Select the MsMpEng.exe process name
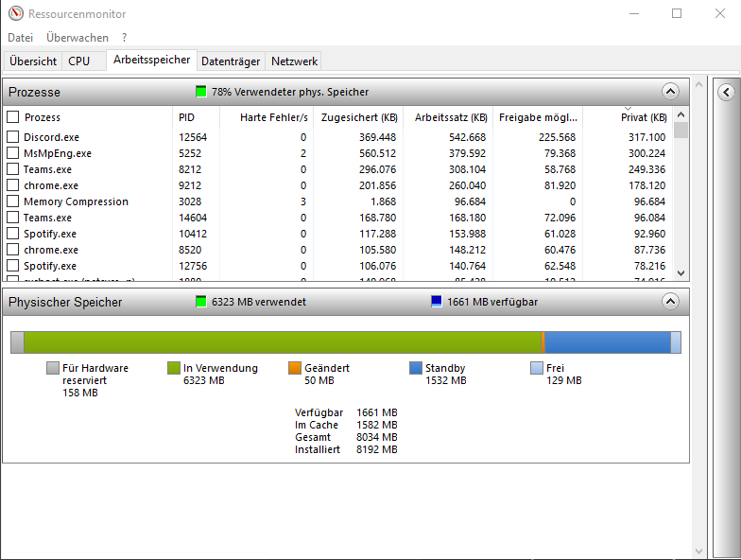741x560 pixels. coord(58,153)
